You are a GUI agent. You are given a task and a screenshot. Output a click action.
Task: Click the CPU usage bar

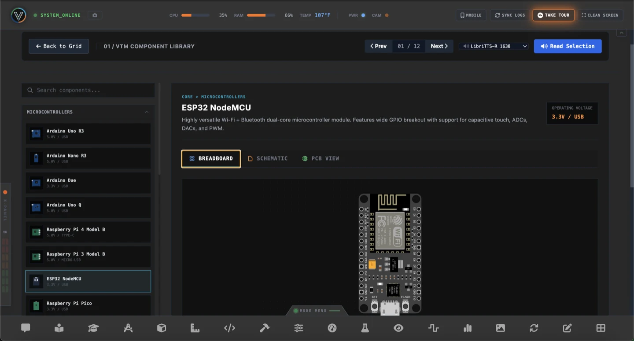point(195,15)
